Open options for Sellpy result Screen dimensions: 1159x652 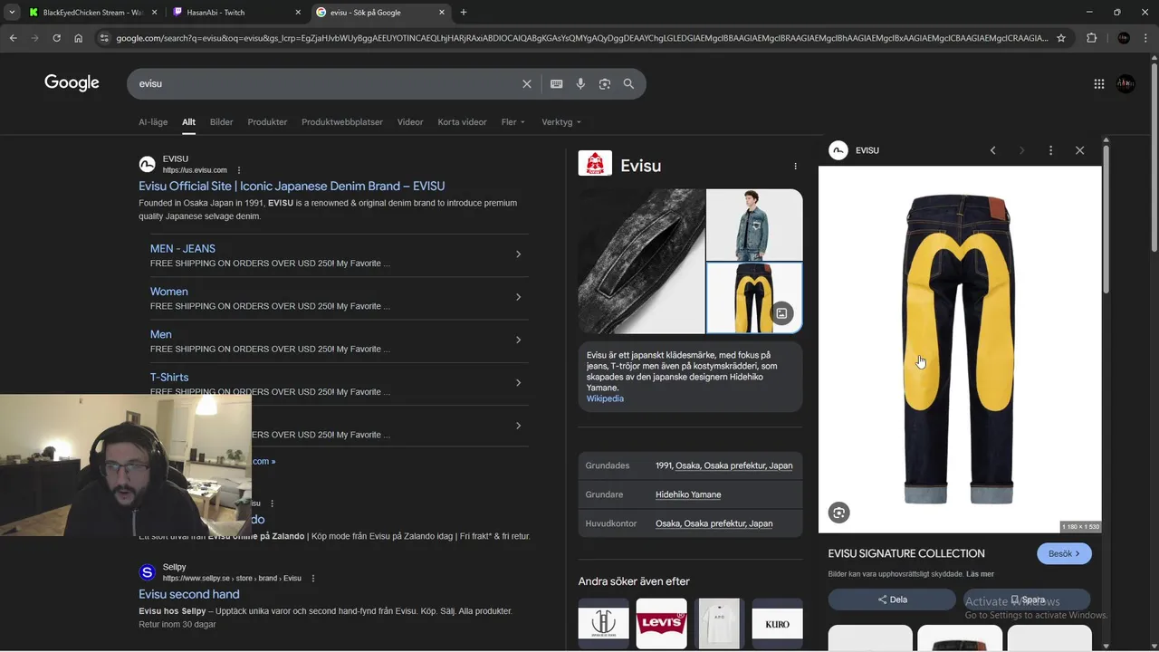pos(313,578)
